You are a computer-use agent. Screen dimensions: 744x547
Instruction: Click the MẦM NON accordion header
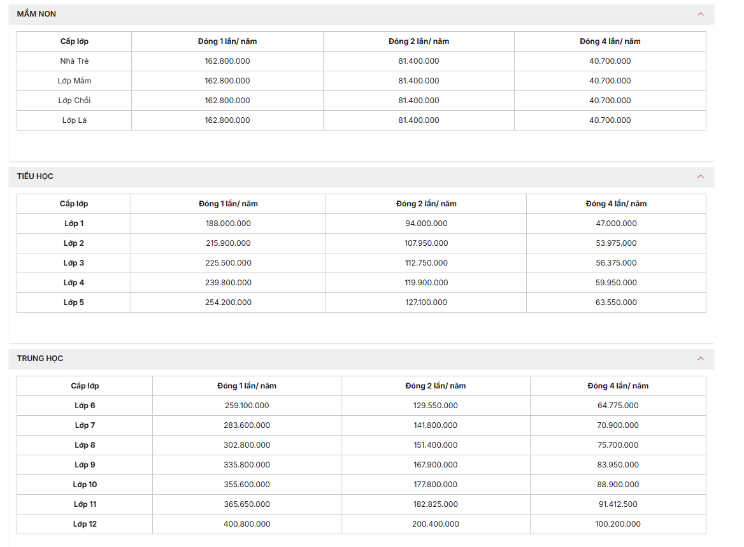[x=361, y=14]
